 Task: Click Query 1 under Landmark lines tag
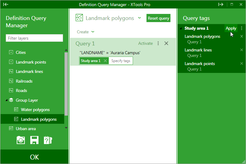point(194,55)
